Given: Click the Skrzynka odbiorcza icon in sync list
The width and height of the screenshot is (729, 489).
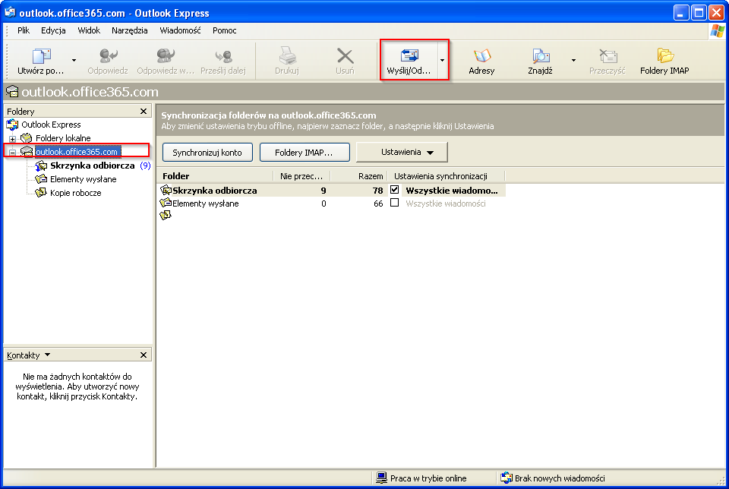Looking at the screenshot, I should click(166, 190).
